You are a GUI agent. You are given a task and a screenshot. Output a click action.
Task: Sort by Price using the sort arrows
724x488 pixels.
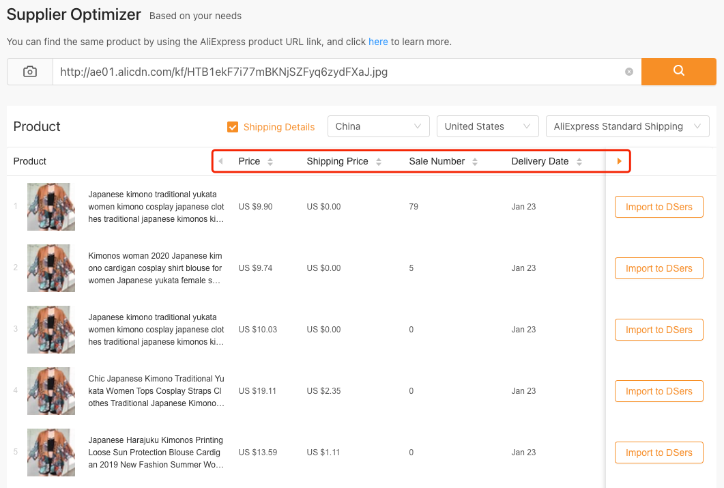pos(270,162)
